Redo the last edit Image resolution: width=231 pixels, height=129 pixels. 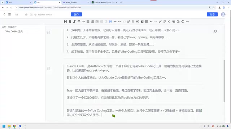click(156, 21)
